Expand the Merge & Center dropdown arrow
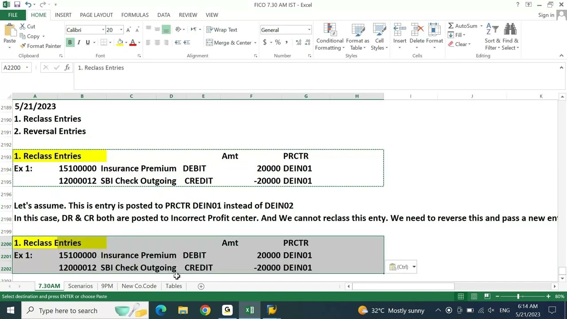Image resolution: width=567 pixels, height=319 pixels. (x=255, y=43)
